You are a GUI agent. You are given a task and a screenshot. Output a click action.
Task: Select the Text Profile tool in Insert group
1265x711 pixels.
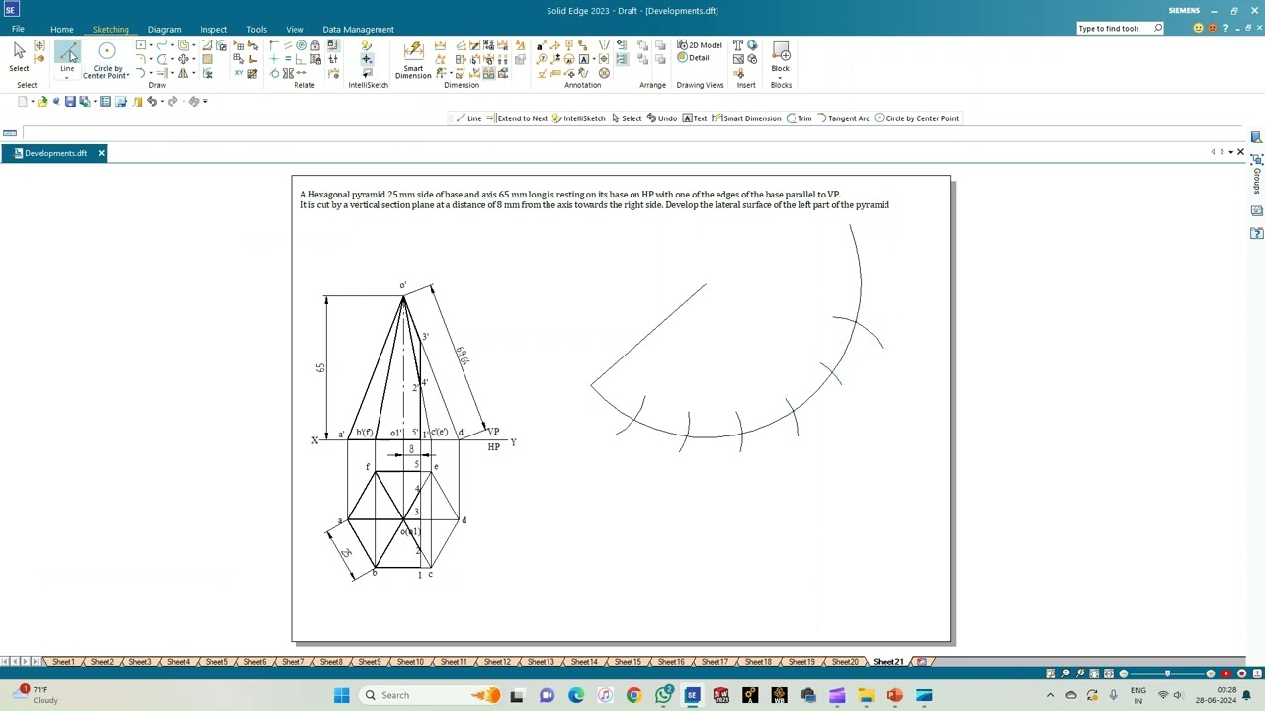pos(738,45)
